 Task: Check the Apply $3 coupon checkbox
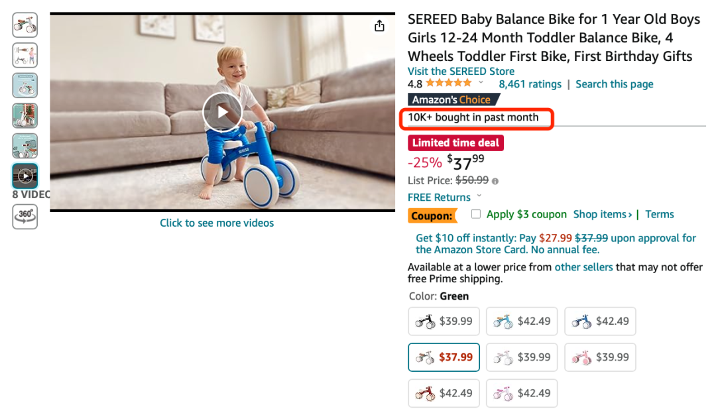(475, 214)
